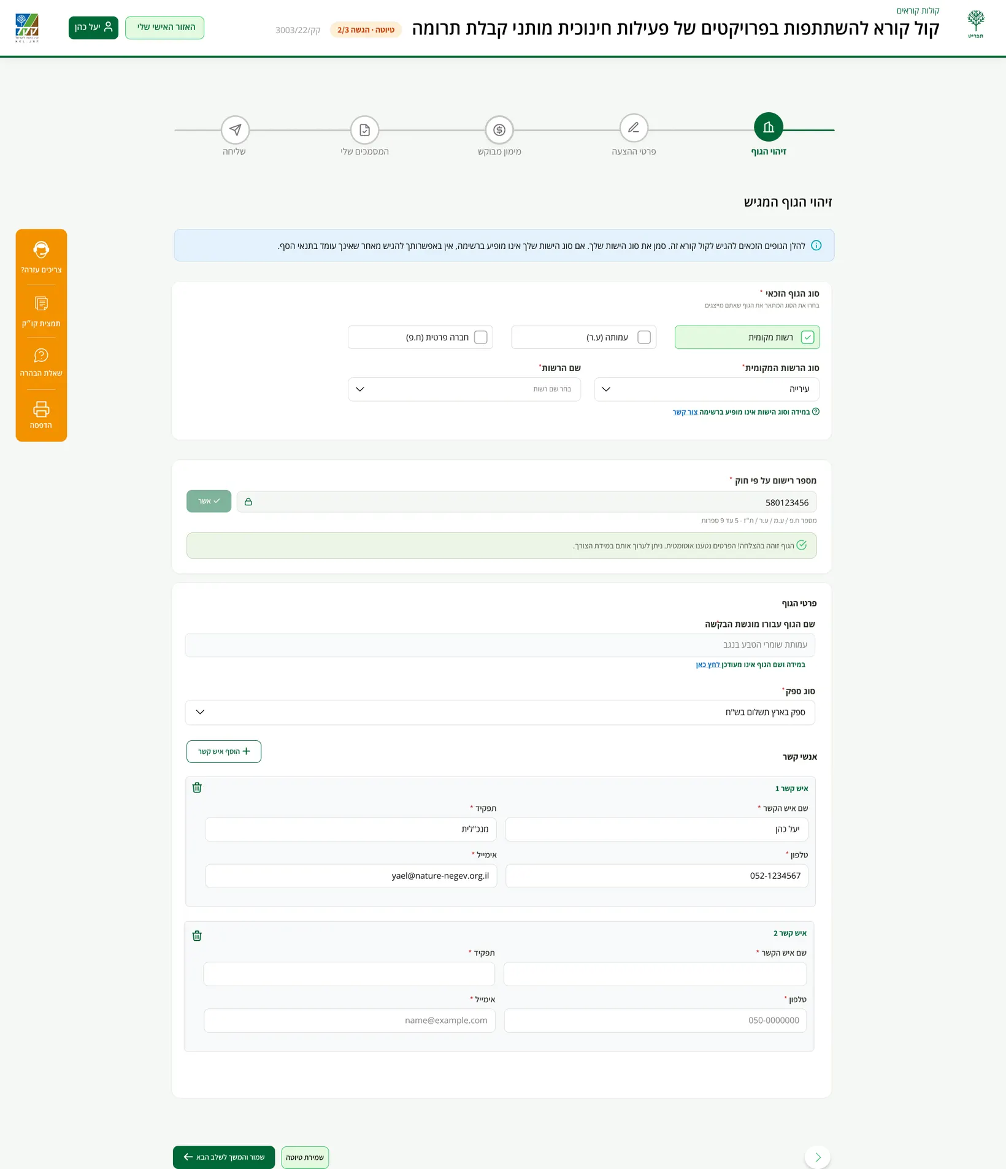Delete contact person 1 with trash icon
This screenshot has height=1169, width=1006.
coord(197,788)
